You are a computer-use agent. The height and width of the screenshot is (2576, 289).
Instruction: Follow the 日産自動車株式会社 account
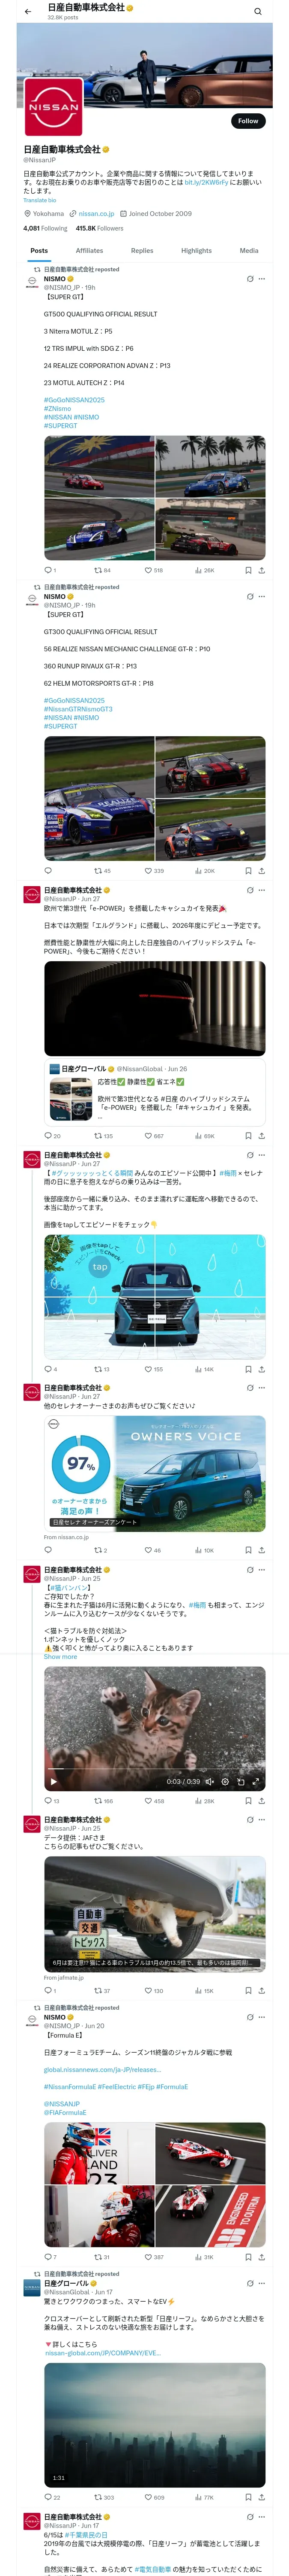tap(247, 121)
